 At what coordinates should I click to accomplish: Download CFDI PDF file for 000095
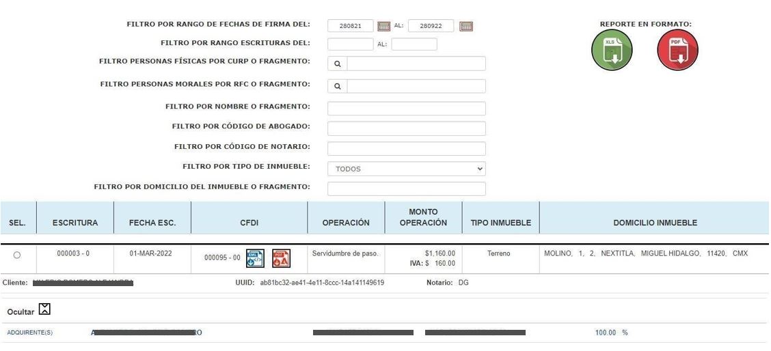(x=281, y=258)
